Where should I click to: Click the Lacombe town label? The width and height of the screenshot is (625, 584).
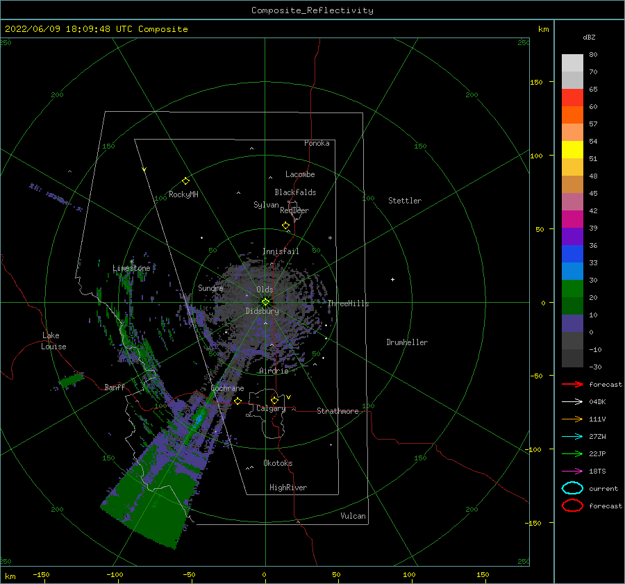[300, 174]
